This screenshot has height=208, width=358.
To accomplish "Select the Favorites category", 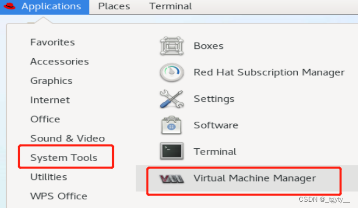I will point(52,42).
